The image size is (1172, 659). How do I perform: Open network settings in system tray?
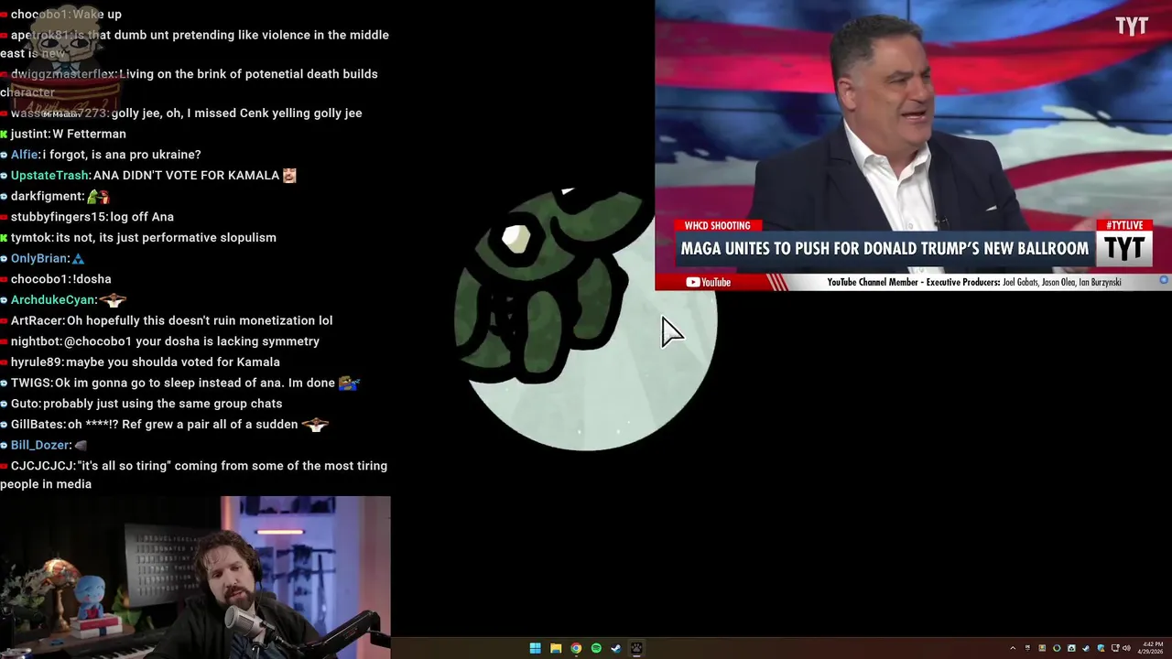1115,648
